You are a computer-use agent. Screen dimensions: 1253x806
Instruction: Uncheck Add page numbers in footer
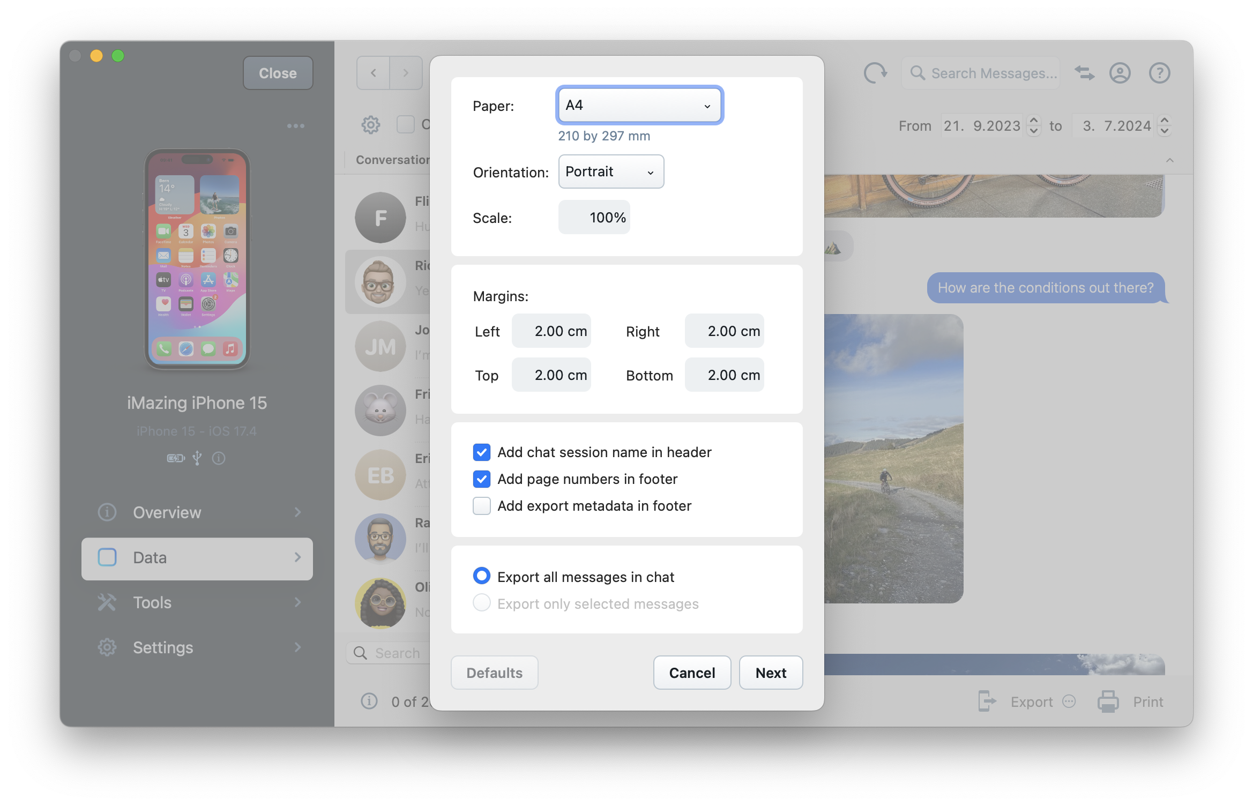tap(481, 479)
